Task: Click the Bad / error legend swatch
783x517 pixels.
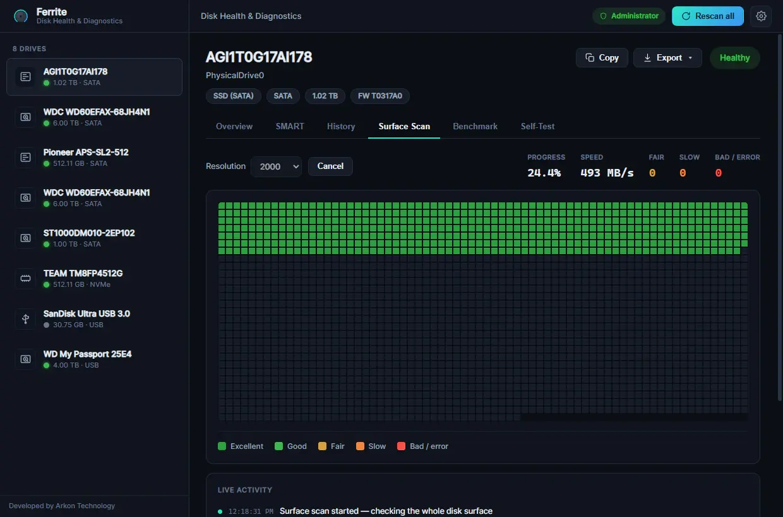Action: tap(402, 446)
